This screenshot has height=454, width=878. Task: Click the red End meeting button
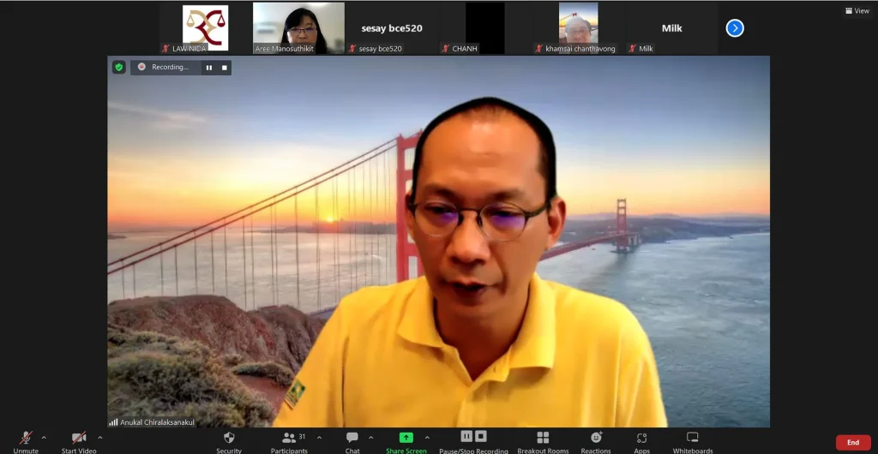tap(852, 442)
